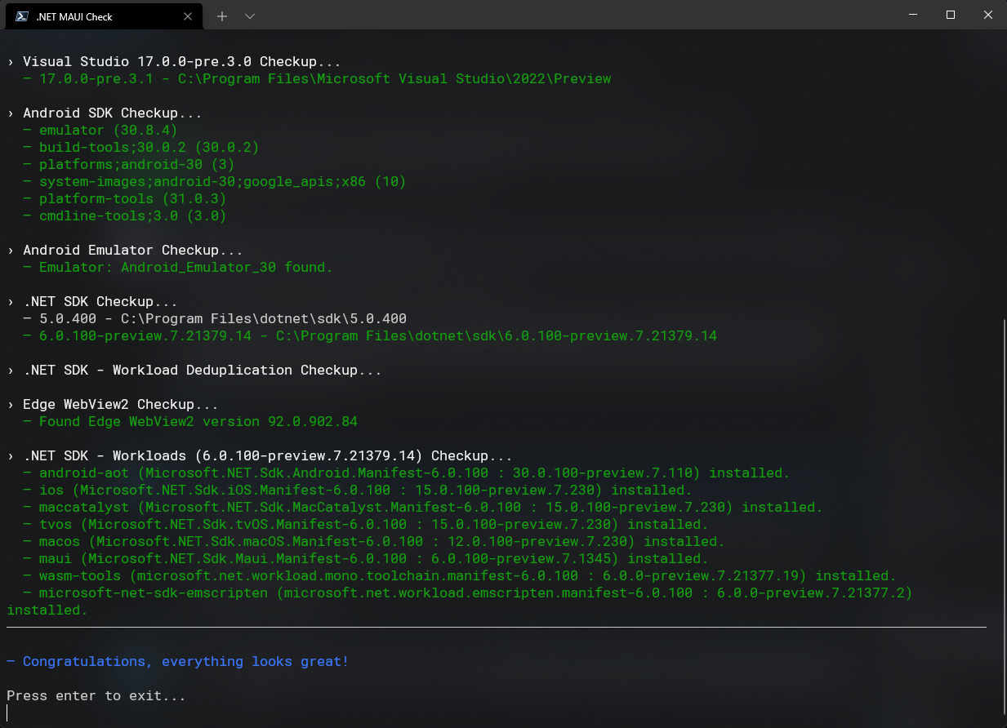1007x728 pixels.
Task: Click 'Emulator: Android_Emulator_30 found.' line
Action: 178,268
